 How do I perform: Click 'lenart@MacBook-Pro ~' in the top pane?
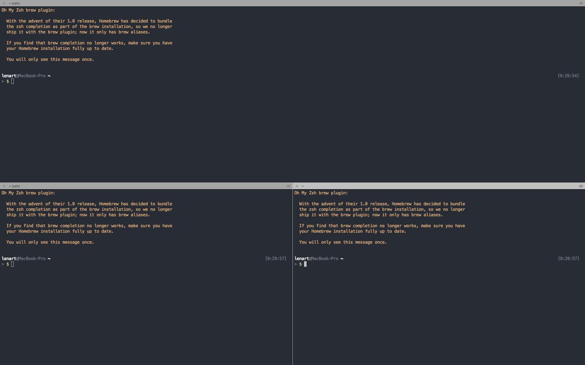(26, 75)
